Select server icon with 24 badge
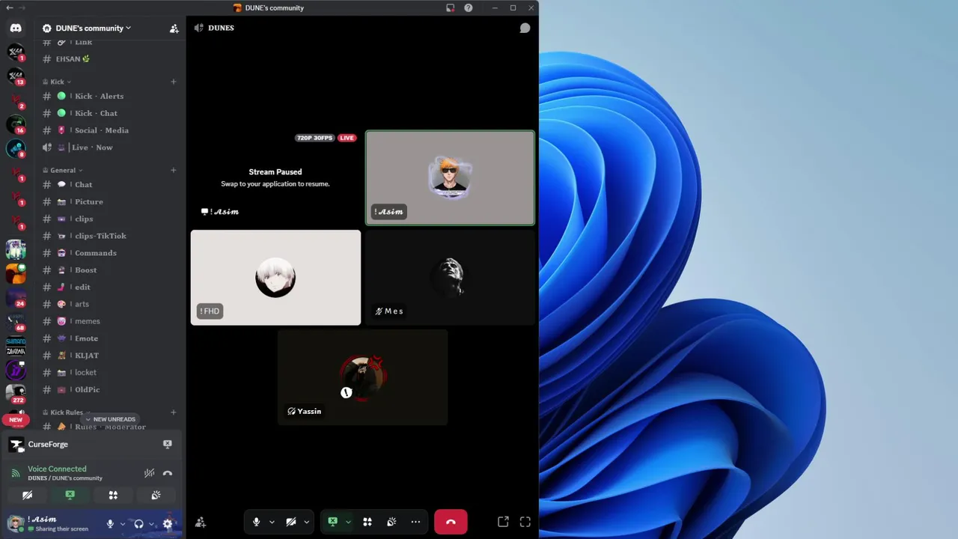 [16, 297]
